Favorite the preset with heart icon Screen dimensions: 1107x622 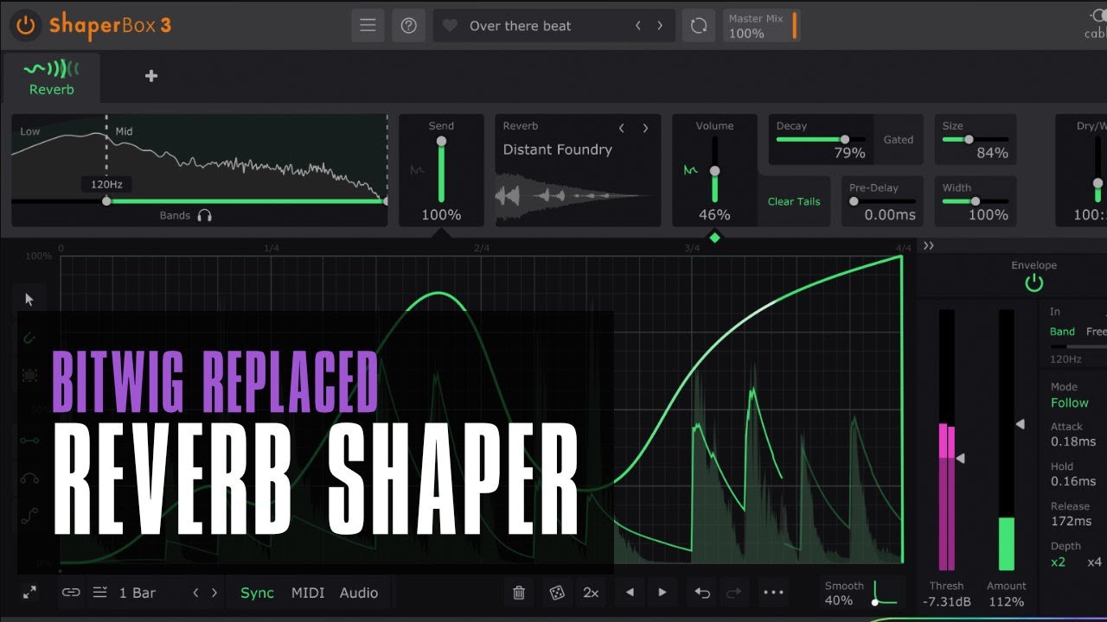pos(450,26)
